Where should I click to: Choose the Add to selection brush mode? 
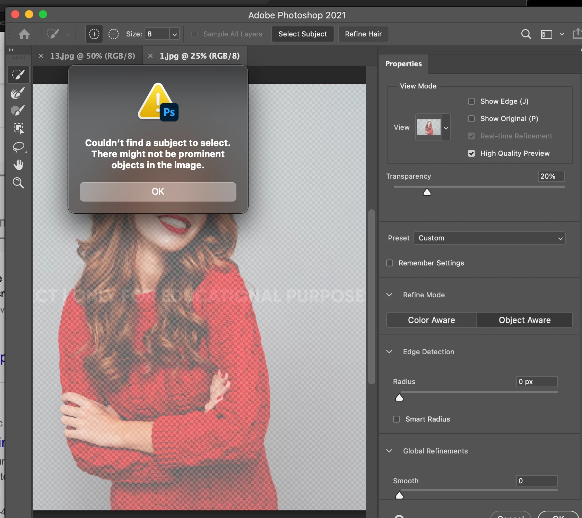pyautogui.click(x=94, y=34)
